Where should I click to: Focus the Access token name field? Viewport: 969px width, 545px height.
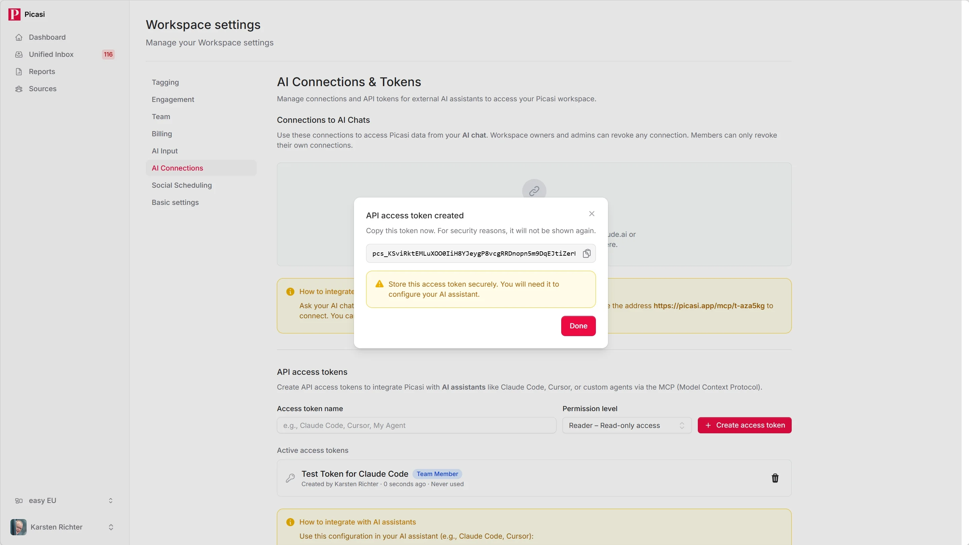click(417, 425)
